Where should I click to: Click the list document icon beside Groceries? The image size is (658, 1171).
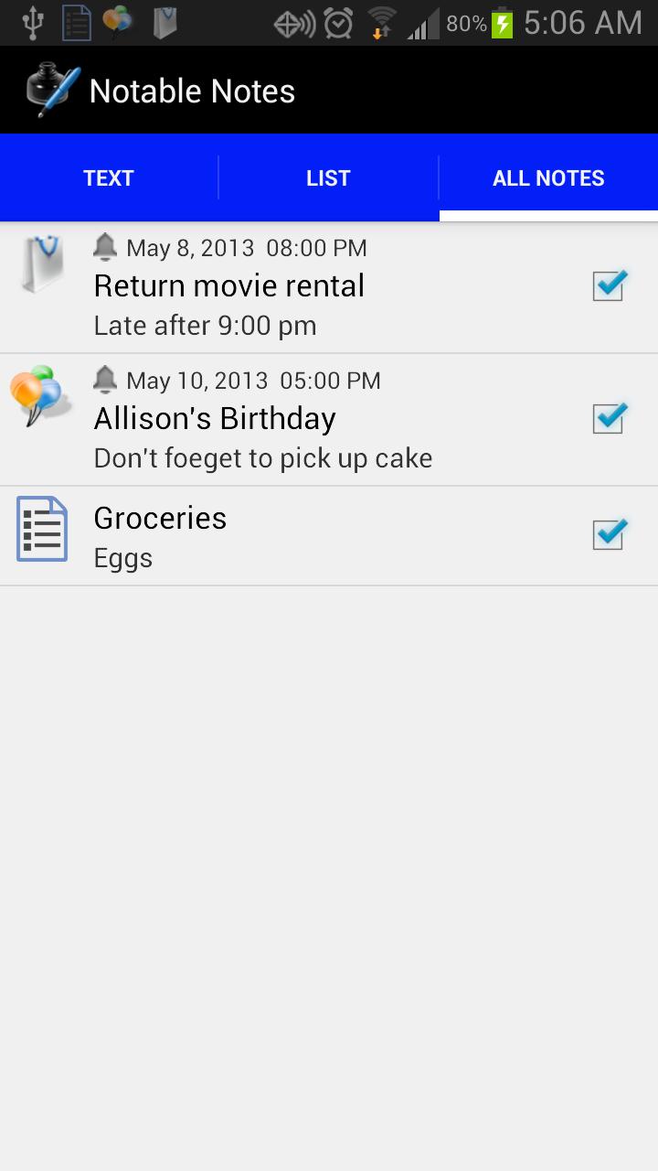pos(42,529)
